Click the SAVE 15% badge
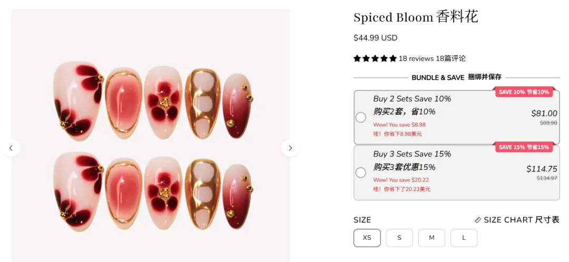This screenshot has width=569, height=262. pyautogui.click(x=524, y=147)
